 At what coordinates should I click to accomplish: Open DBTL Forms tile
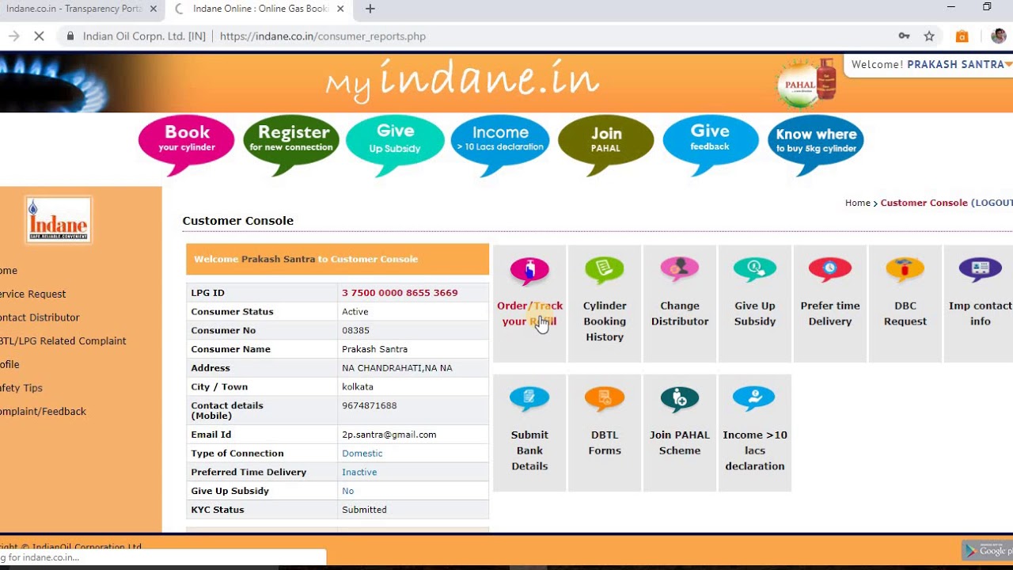(605, 433)
